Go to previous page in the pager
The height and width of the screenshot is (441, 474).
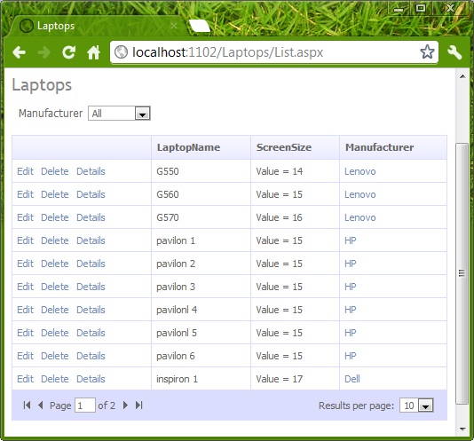[x=40, y=406]
